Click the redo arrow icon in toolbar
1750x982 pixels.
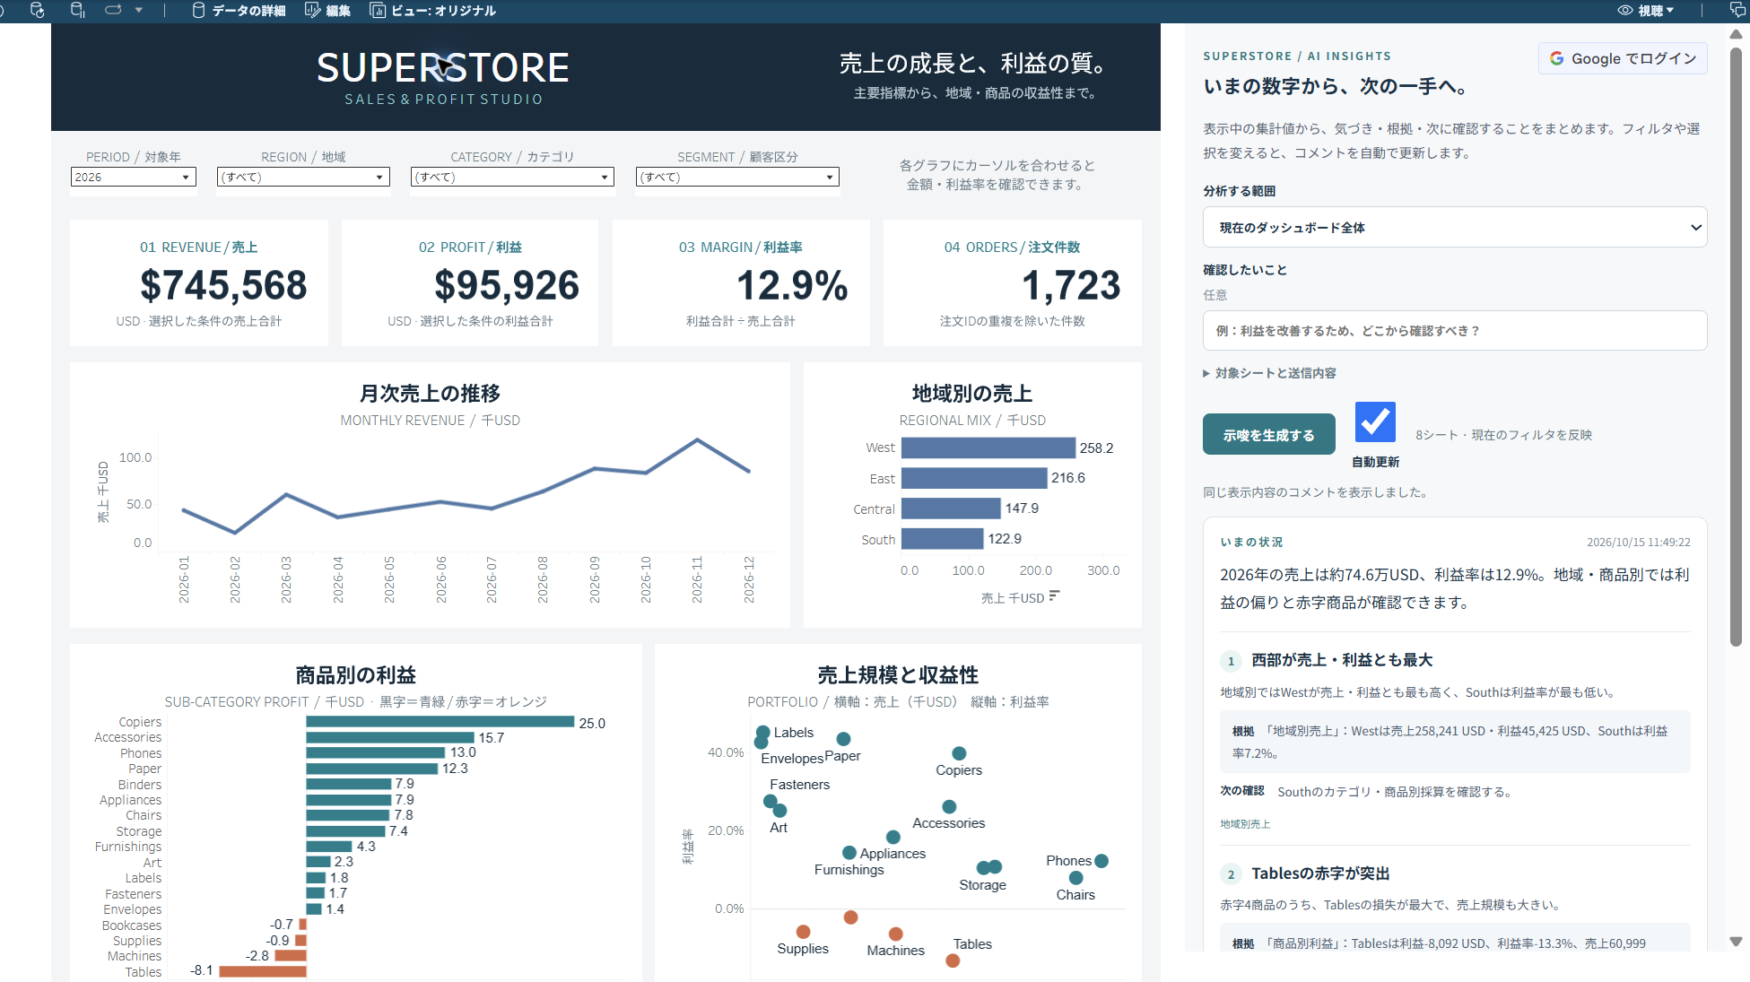[x=113, y=10]
